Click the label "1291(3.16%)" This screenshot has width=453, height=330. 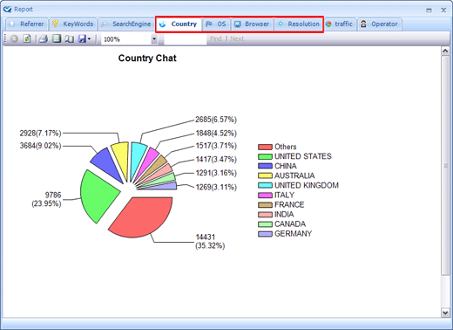pos(216,173)
